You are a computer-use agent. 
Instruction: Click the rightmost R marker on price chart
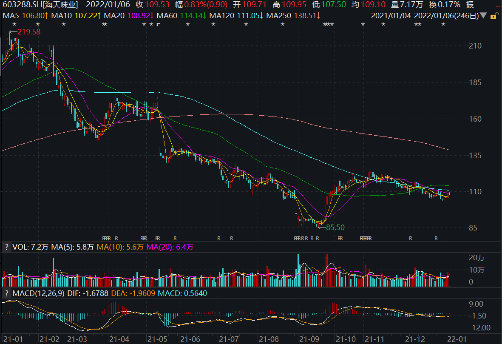pos(436,238)
